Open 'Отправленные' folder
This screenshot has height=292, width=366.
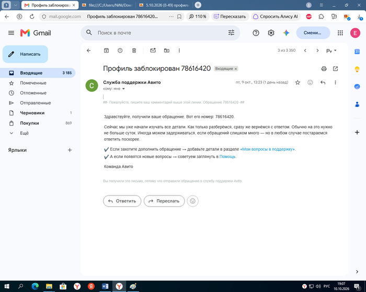click(x=38, y=103)
